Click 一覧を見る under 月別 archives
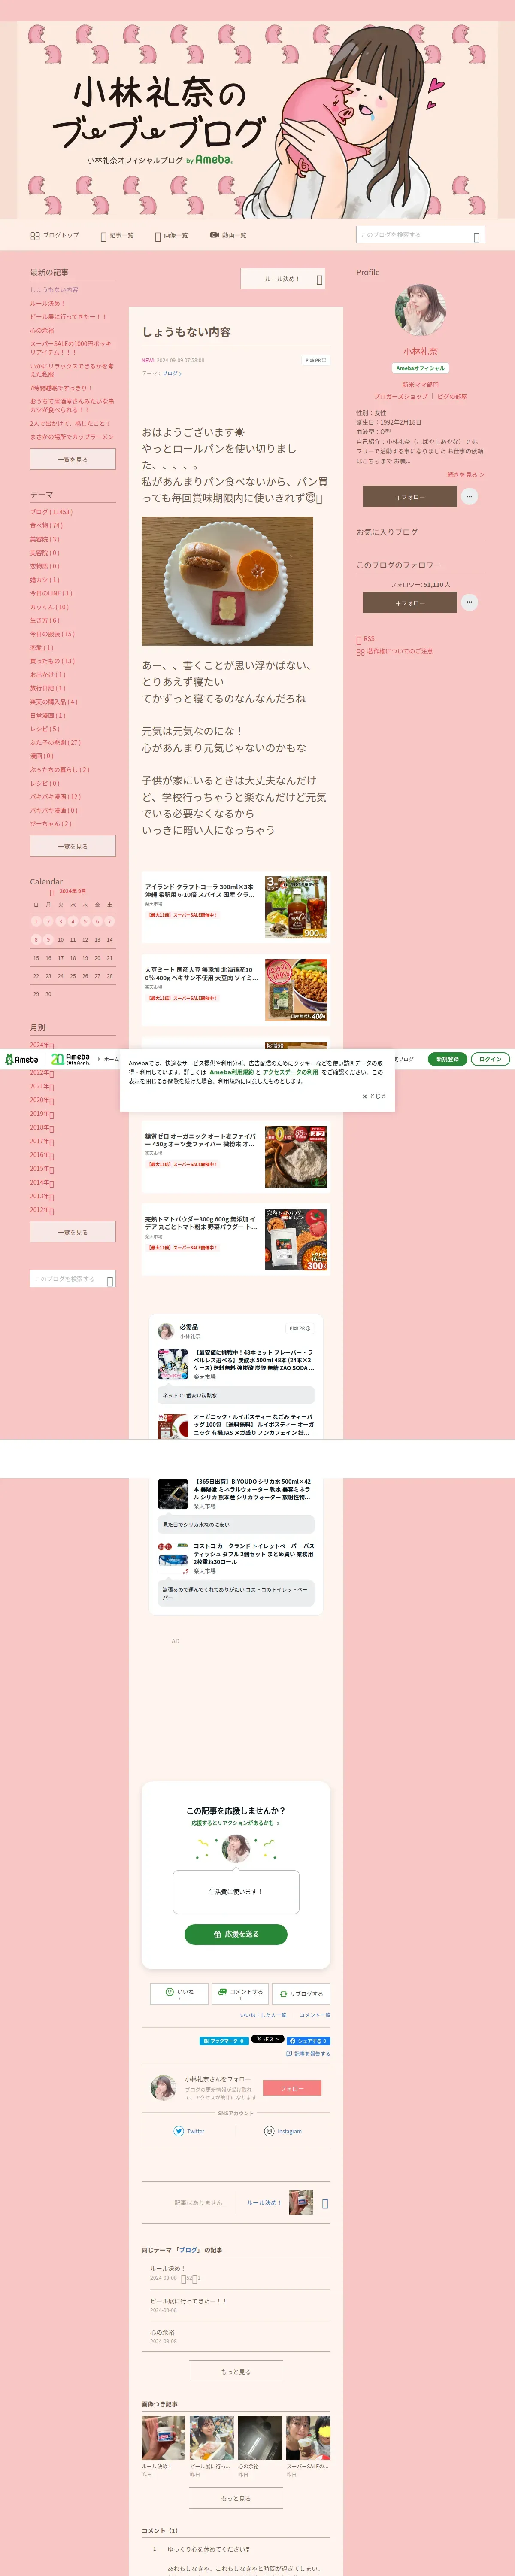This screenshot has width=515, height=2576. coord(73,1232)
